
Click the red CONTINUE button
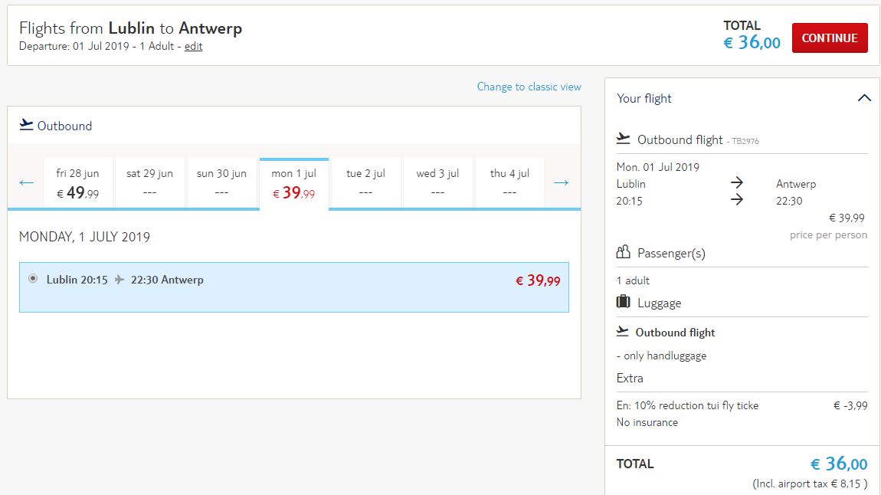[x=830, y=38]
